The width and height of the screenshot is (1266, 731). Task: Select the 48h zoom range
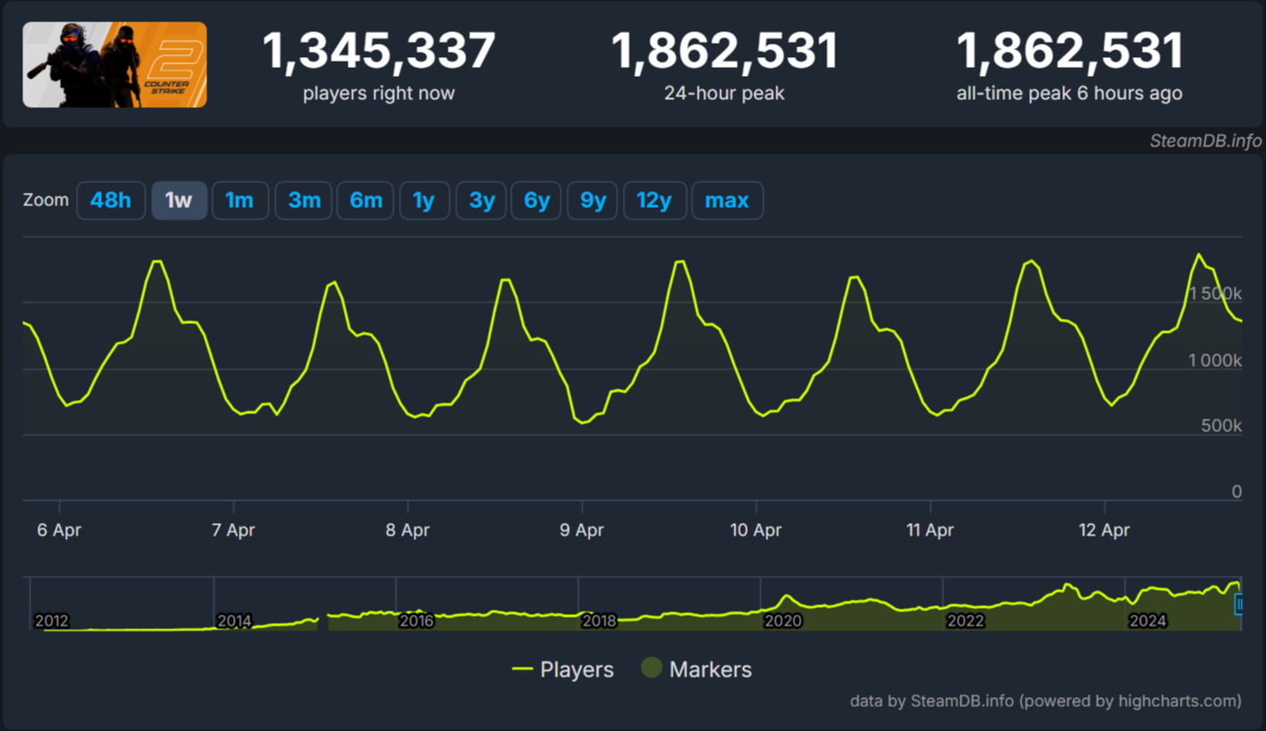pyautogui.click(x=111, y=201)
